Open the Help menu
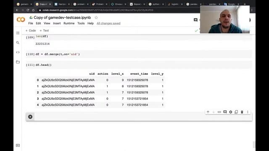Screen dimensions: 269x151 pos(90,23)
